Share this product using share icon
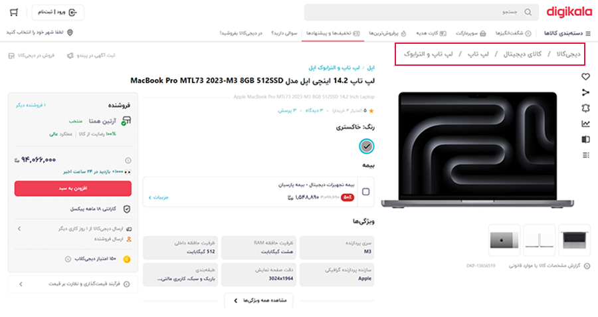 click(x=586, y=92)
